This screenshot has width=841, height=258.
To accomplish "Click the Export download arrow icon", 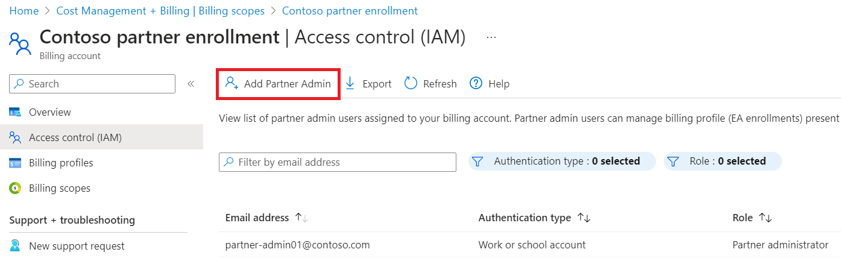I will point(350,83).
